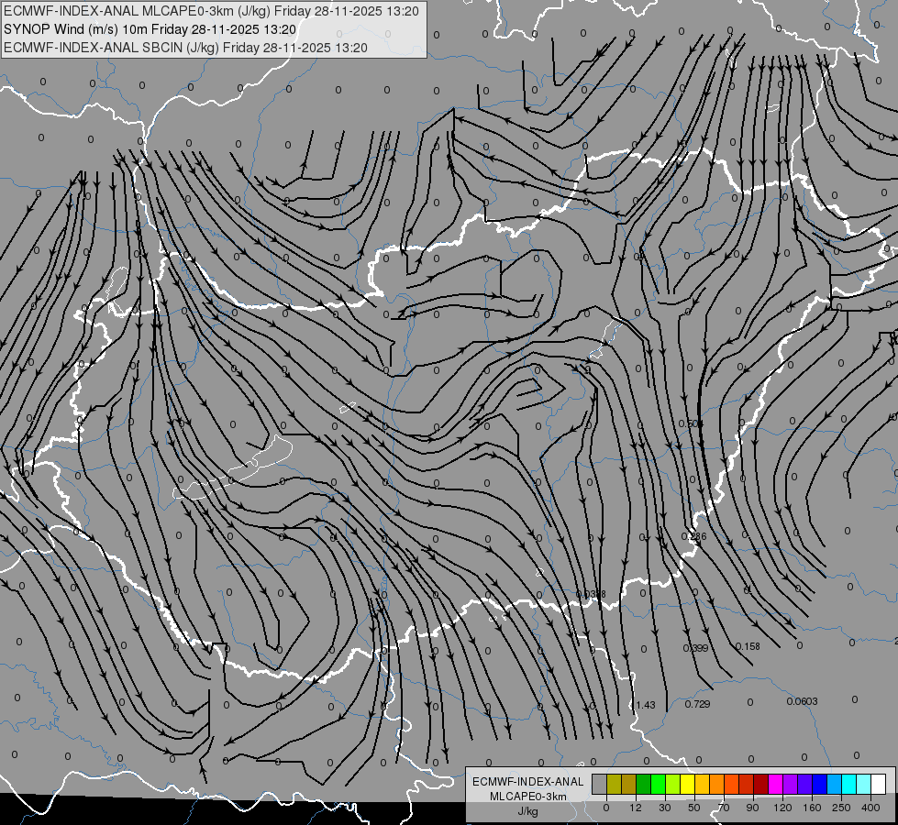The image size is (898, 825).
Task: Select the dark green legend swatch
Action: [644, 784]
